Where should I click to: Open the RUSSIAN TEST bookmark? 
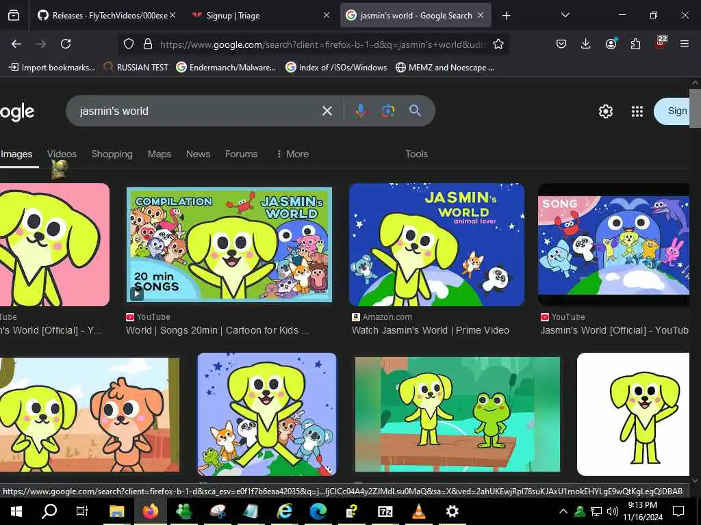pyautogui.click(x=136, y=68)
